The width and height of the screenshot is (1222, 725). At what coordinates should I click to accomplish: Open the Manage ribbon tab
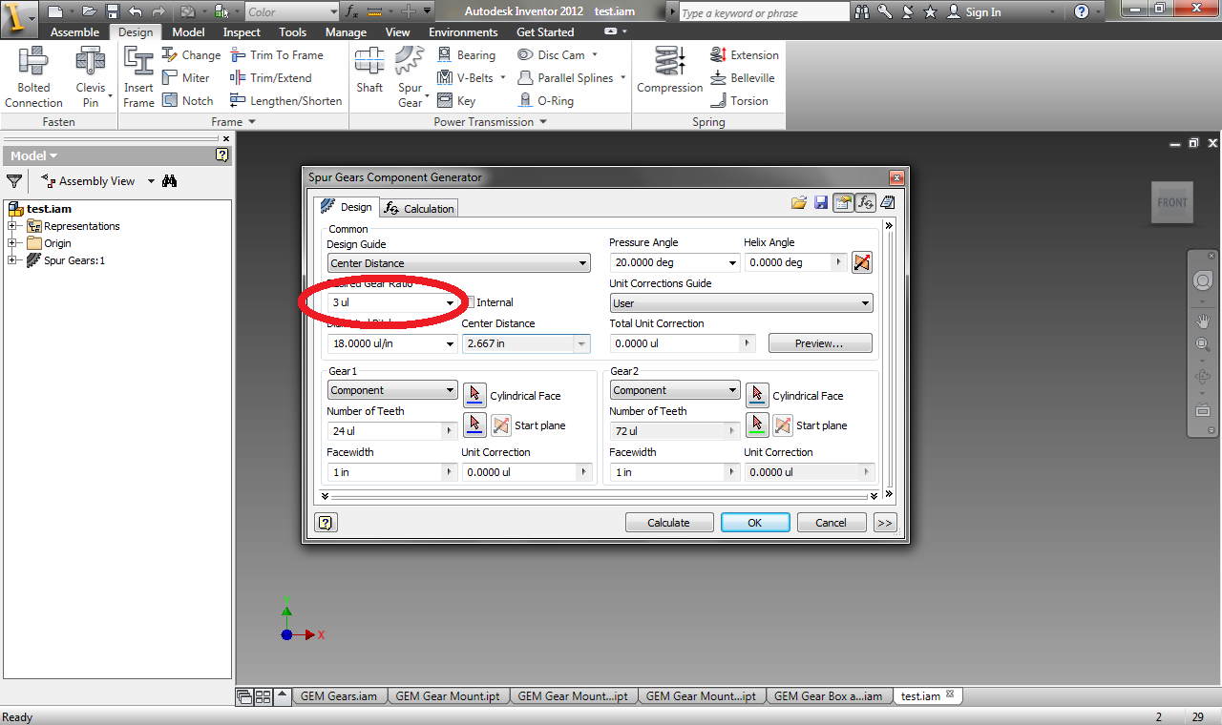click(x=346, y=32)
